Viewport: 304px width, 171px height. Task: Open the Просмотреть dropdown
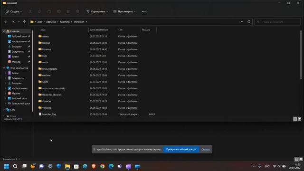(x=124, y=11)
